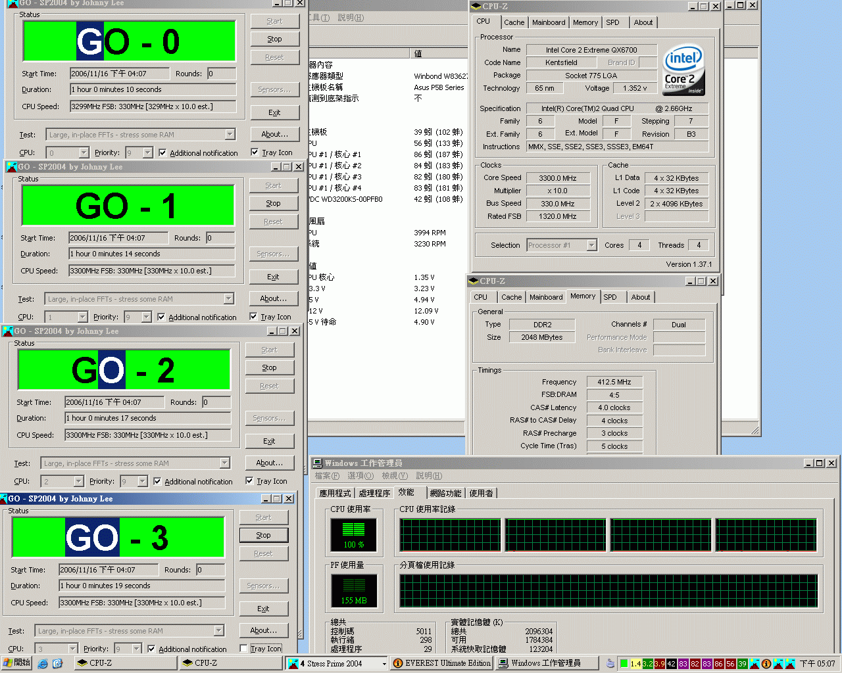The width and height of the screenshot is (842, 673).
Task: Click Stop button in GO-3 window
Action: pyautogui.click(x=263, y=535)
